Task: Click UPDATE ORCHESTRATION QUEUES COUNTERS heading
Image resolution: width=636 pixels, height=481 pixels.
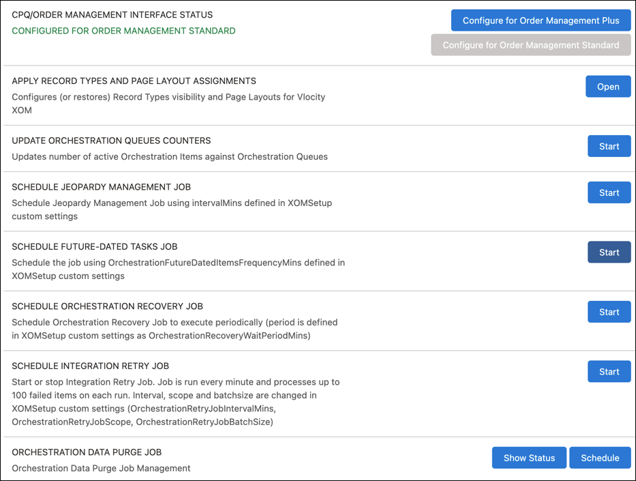Action: click(111, 141)
